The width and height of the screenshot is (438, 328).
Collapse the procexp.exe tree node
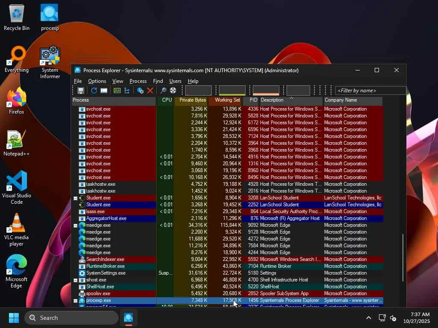(75, 301)
